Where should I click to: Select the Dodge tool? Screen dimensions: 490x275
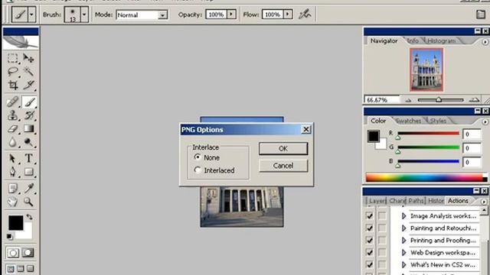29,143
